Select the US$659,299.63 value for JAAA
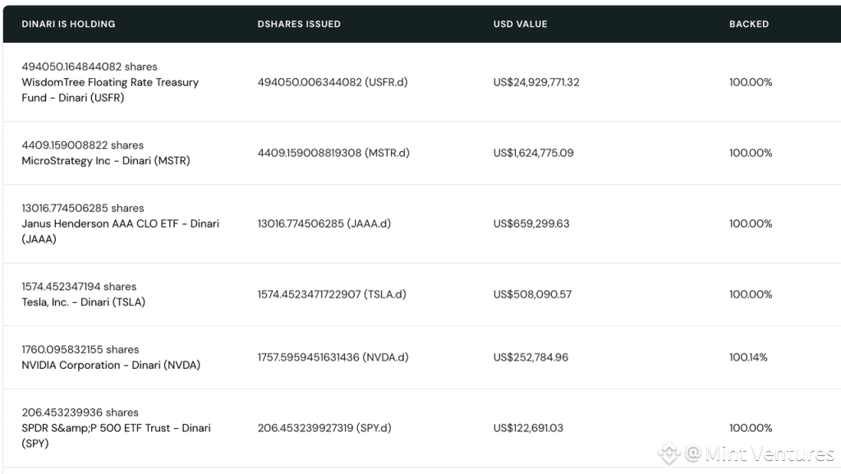 tap(531, 223)
